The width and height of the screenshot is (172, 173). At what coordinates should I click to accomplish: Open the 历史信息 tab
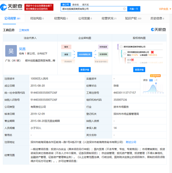pos(157,18)
